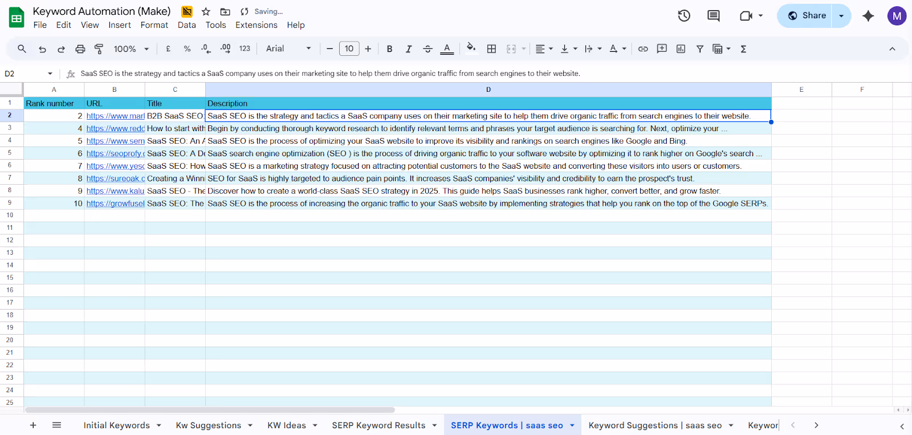This screenshot has height=435, width=912.
Task: Star the Keyword Automation document
Action: click(206, 11)
